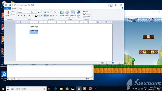Expand the Picture dropdown arrow
The height and width of the screenshot is (91, 162).
pyautogui.click(x=62, y=17)
